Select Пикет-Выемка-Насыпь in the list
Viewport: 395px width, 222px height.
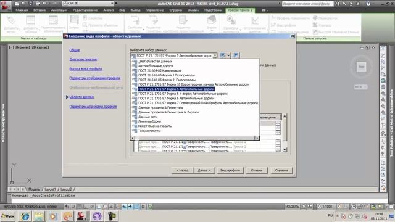click(x=155, y=126)
